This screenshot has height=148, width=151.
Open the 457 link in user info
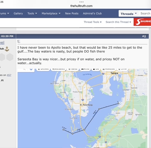pyautogui.click(x=9, y=75)
